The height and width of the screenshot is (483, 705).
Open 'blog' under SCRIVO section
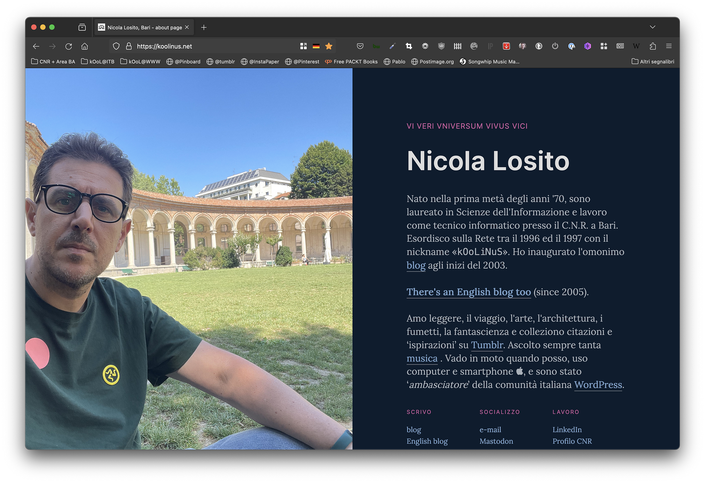click(x=414, y=430)
